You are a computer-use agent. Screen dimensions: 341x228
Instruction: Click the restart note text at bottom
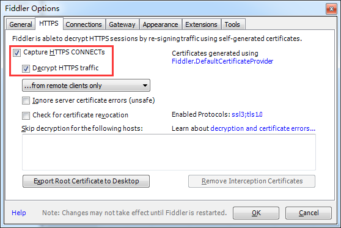click(x=134, y=213)
